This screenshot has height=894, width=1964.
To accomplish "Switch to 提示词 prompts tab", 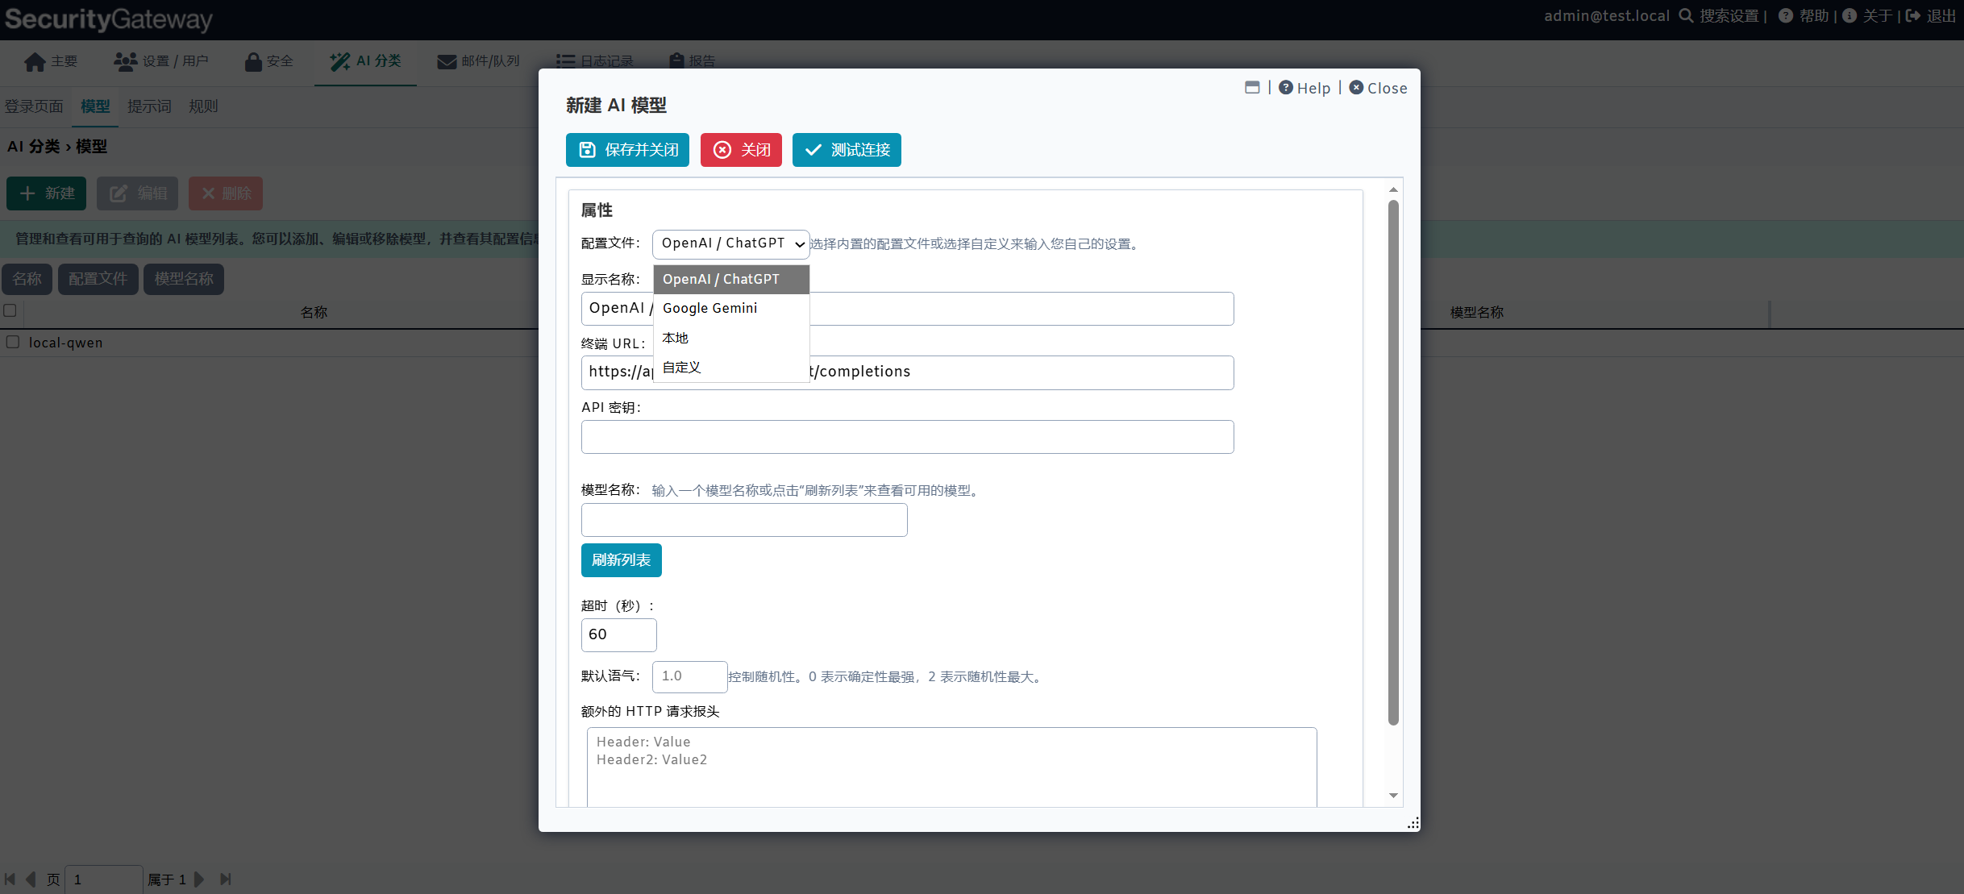I will click(x=149, y=106).
